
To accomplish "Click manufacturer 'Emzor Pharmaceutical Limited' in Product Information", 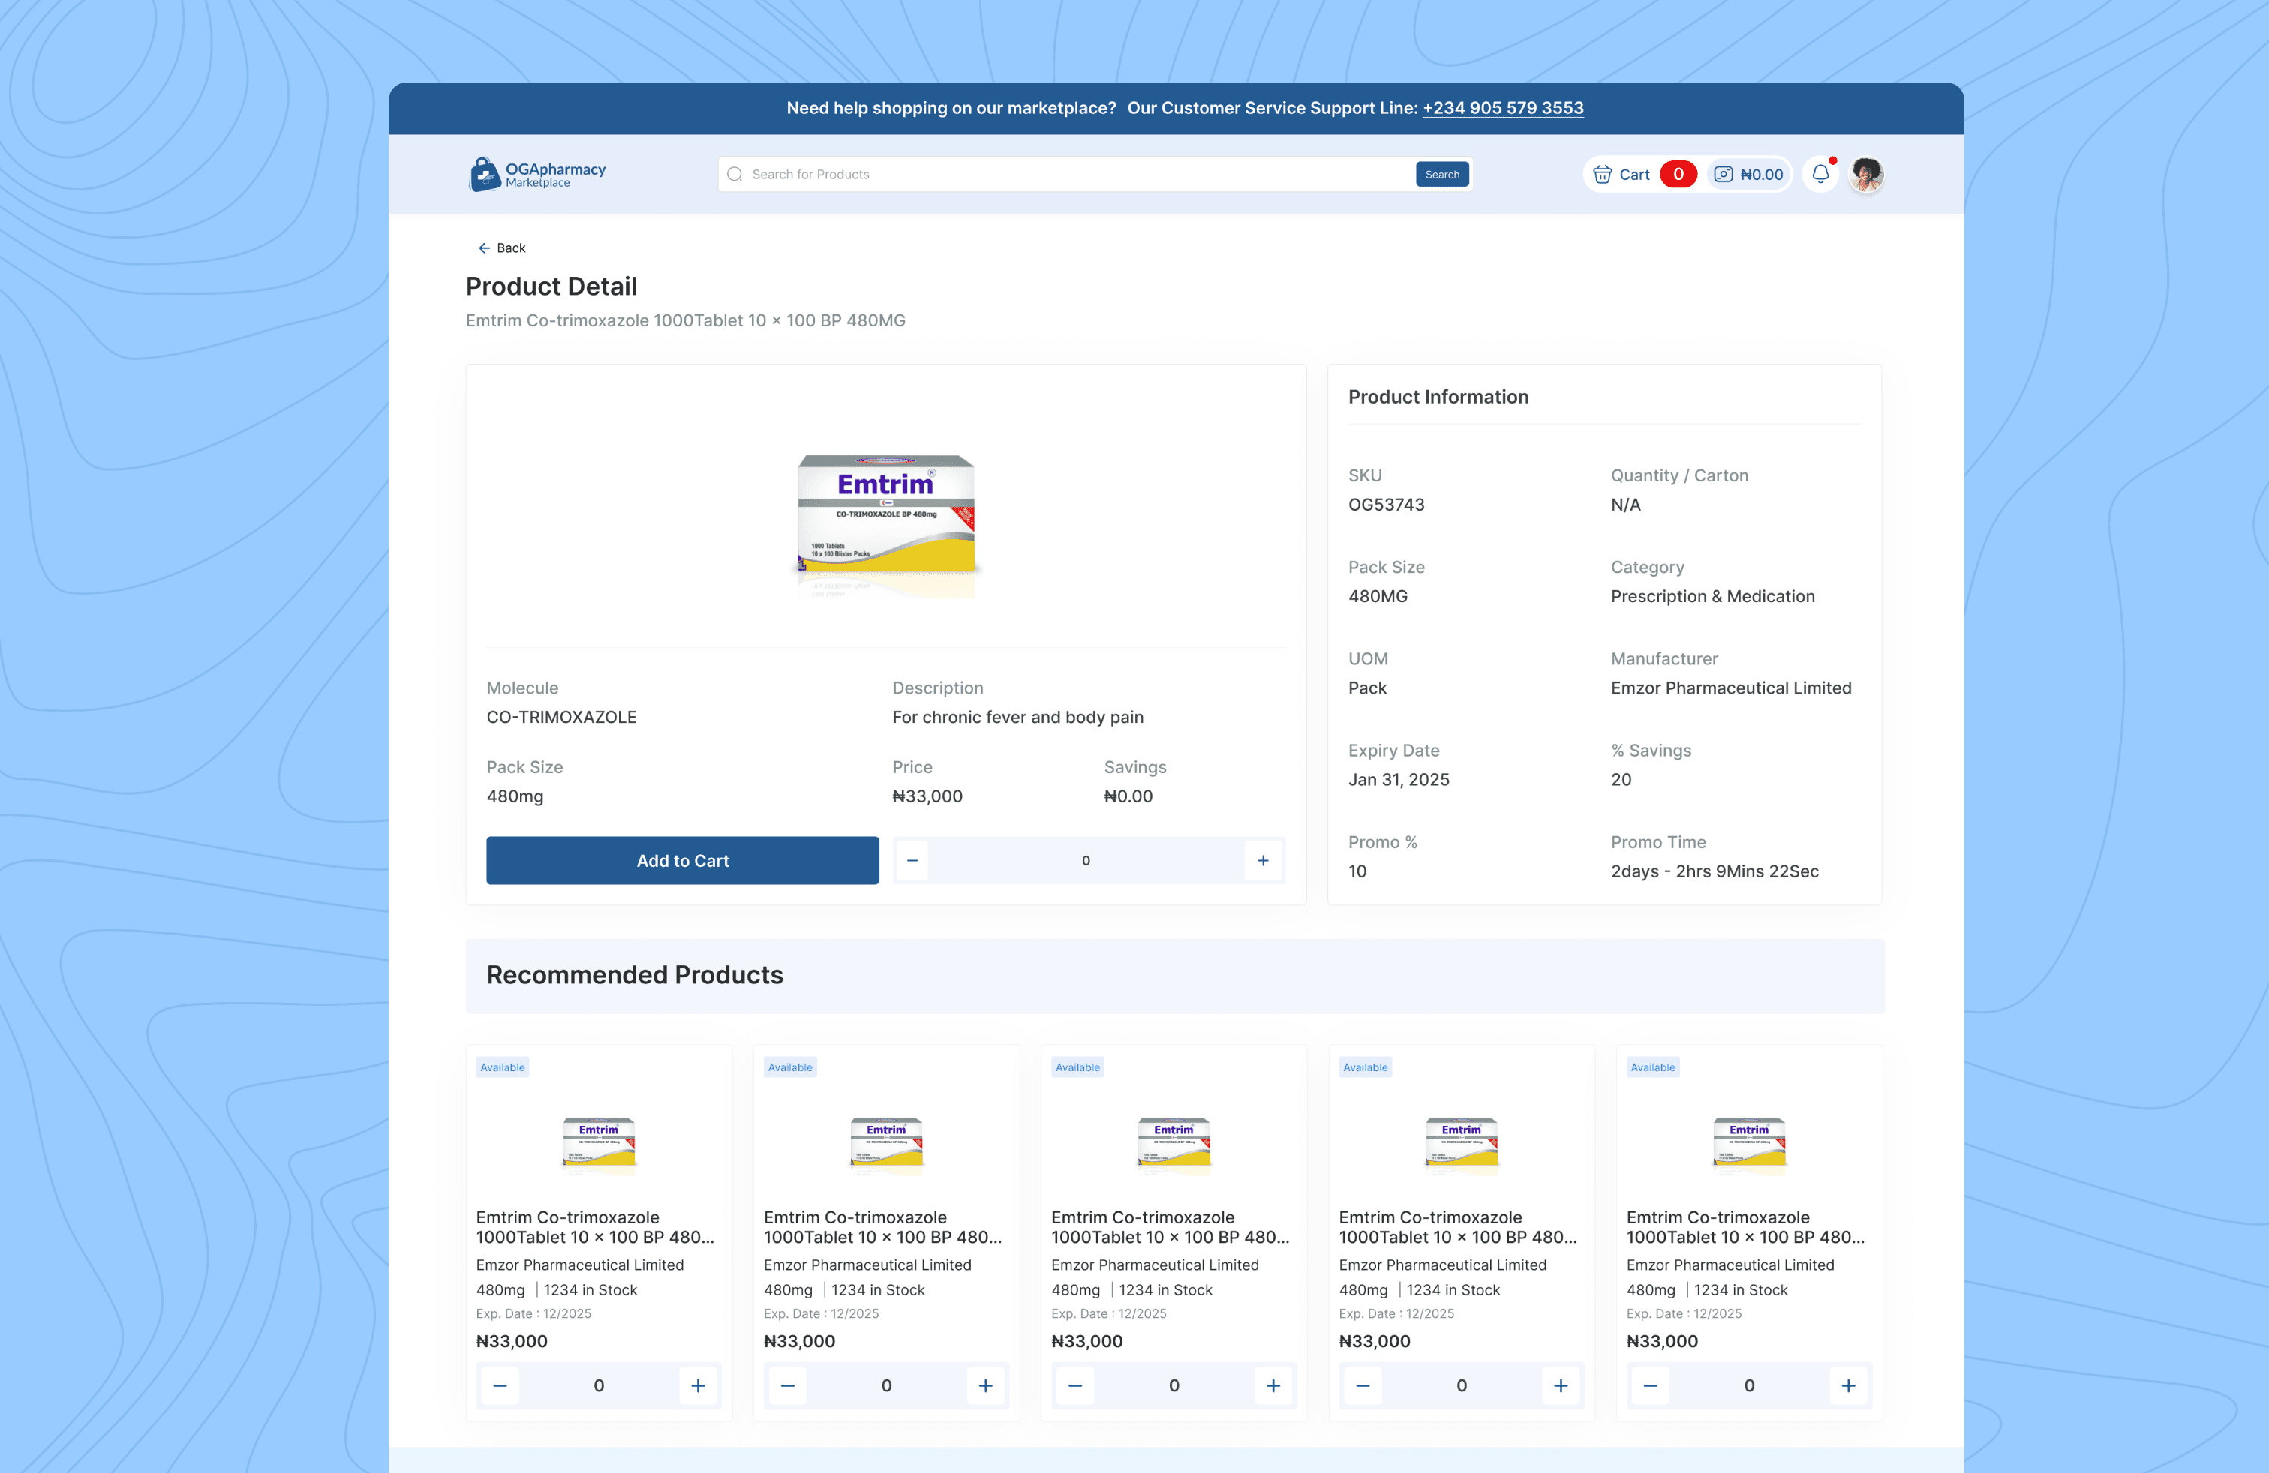I will (1731, 688).
